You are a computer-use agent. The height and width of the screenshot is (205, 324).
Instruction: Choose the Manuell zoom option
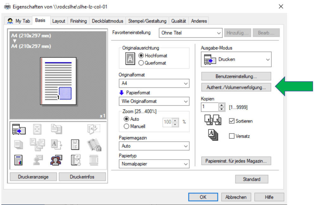point(127,126)
